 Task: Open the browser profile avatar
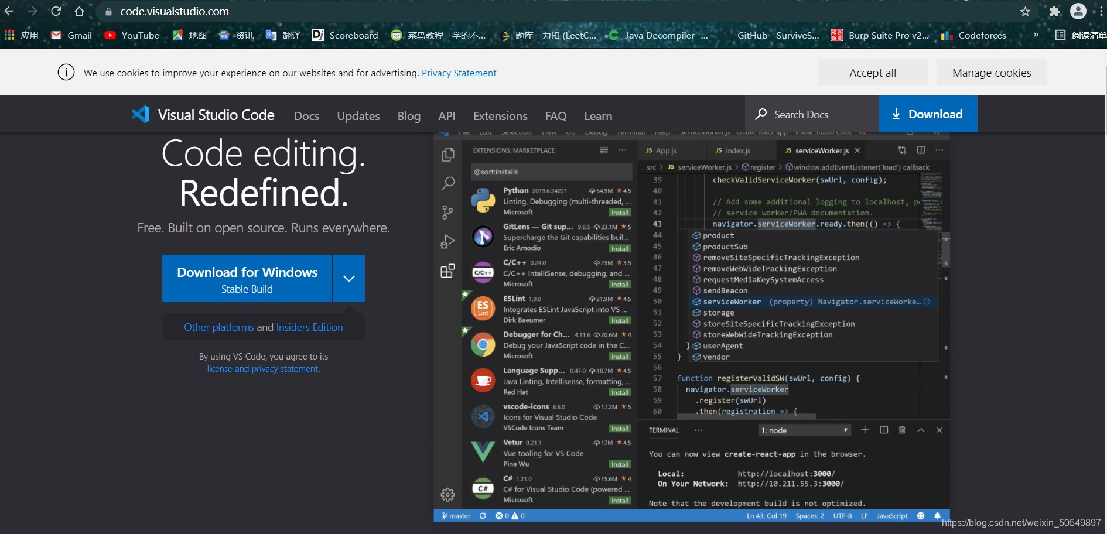pos(1078,11)
